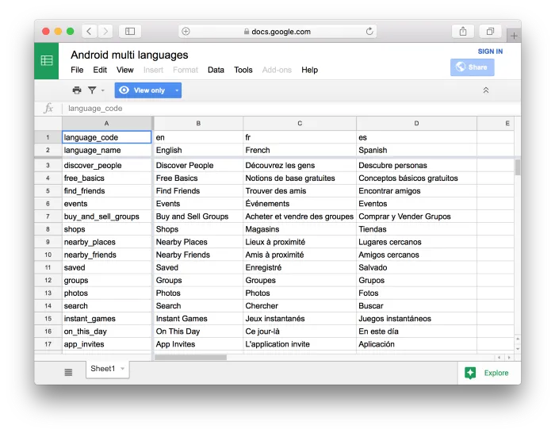
Task: Click the filter funnel icon
Action: 92,90
